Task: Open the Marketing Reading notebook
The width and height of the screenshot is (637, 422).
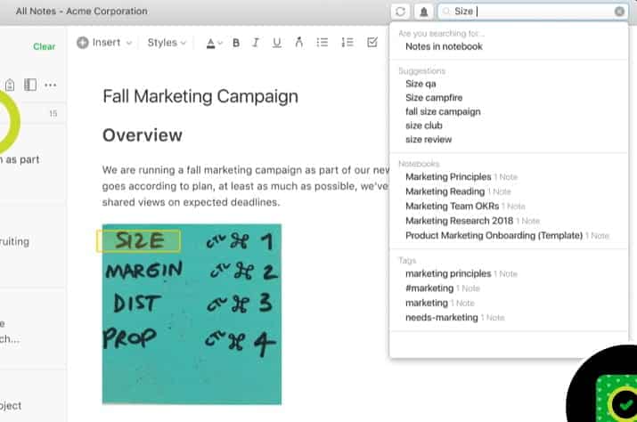Action: pos(458,191)
